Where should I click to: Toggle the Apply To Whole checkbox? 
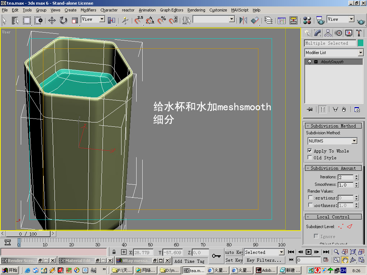click(310, 151)
